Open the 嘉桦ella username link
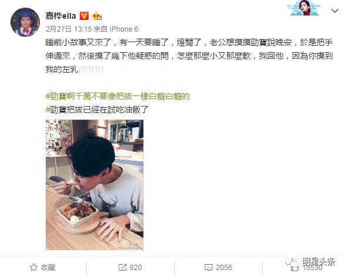346x277 pixels. click(60, 16)
